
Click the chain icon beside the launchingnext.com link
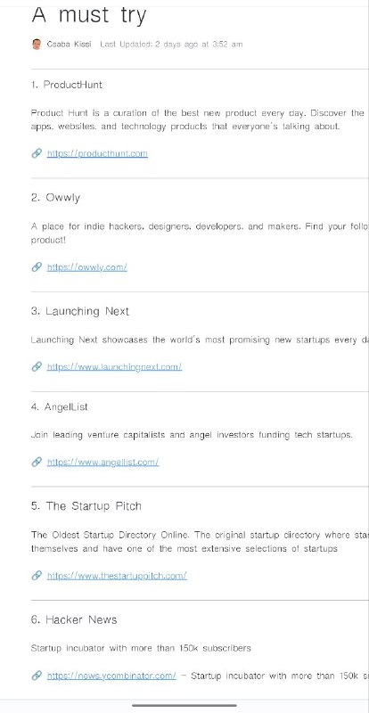(37, 366)
